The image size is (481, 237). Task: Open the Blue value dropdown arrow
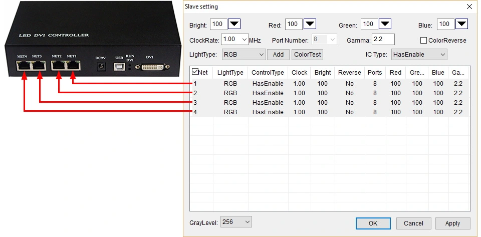(461, 24)
